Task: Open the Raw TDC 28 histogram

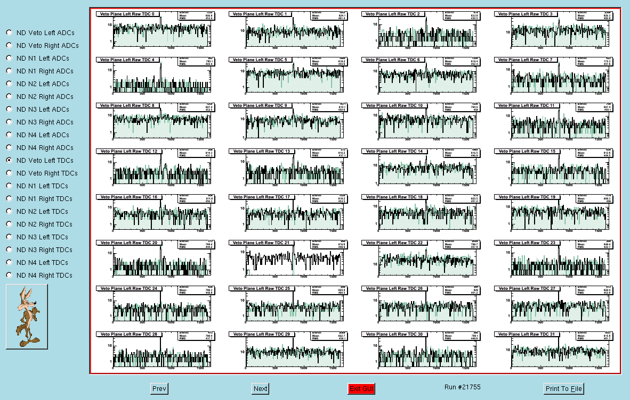Action: 156,351
